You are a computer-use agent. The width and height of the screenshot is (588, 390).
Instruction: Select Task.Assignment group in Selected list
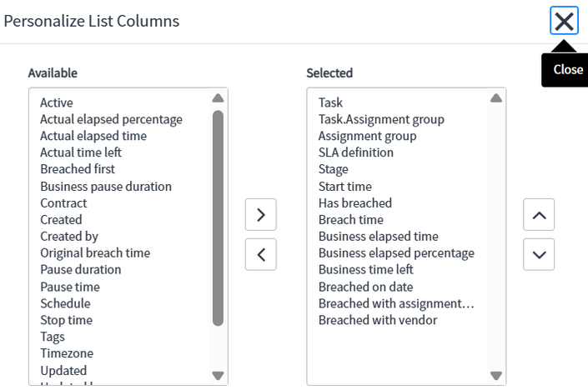tap(381, 119)
